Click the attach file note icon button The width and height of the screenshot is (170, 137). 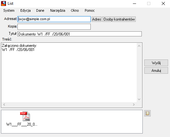pos(147,113)
